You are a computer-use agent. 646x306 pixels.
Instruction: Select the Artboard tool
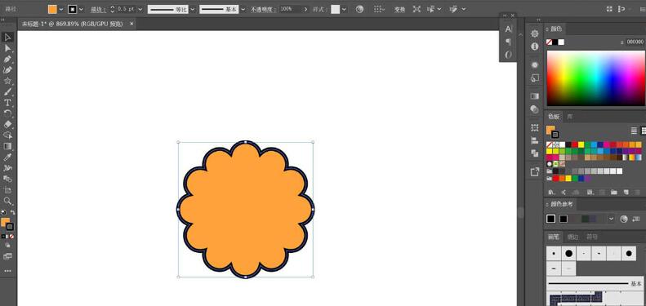pyautogui.click(x=7, y=190)
